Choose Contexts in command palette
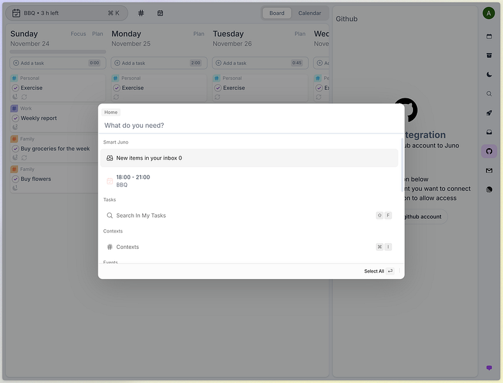 [x=249, y=247]
